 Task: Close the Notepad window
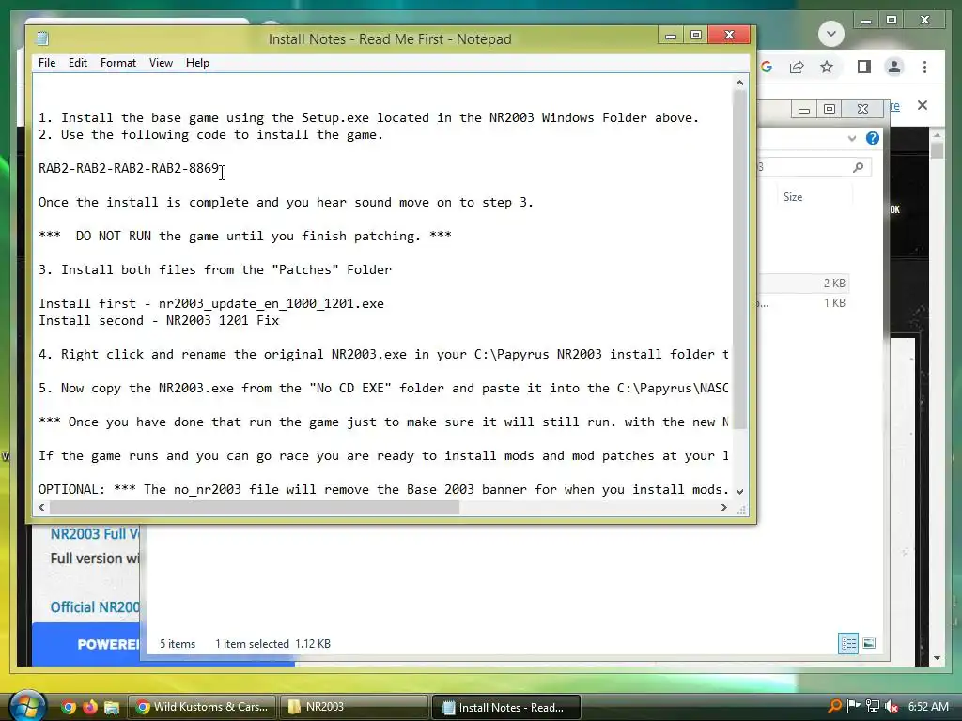[729, 35]
